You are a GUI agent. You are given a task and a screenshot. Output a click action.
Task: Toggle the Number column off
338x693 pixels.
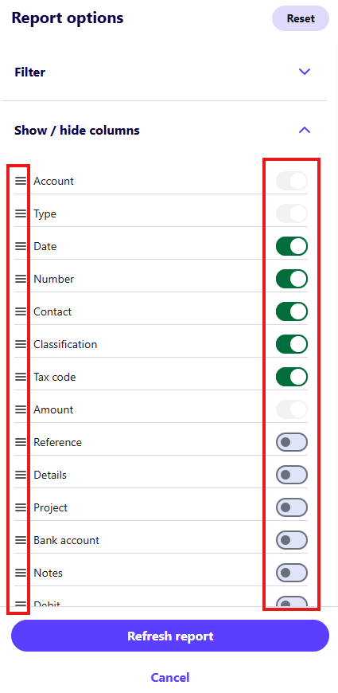click(292, 279)
